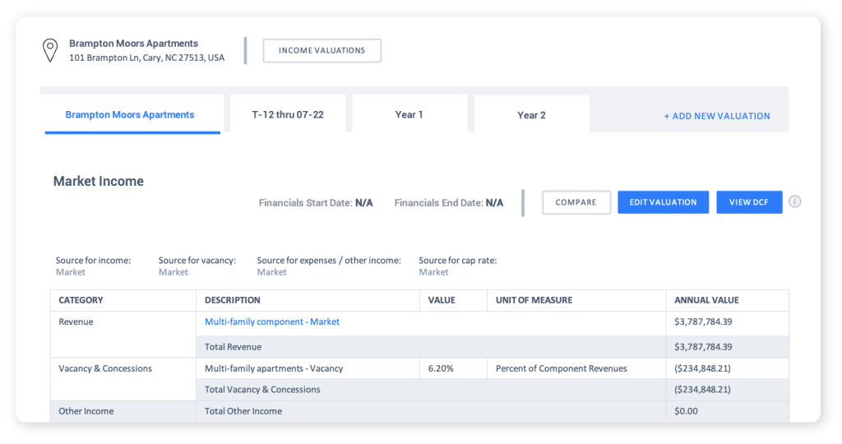Select the 6.20% vacancy value cell

(441, 368)
